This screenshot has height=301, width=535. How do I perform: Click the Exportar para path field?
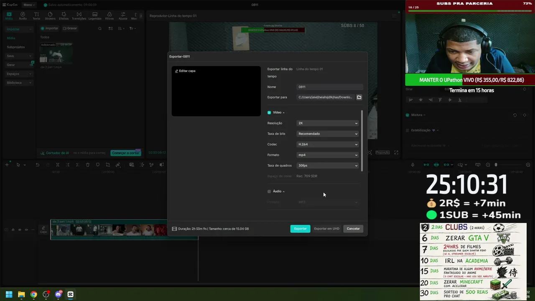pyautogui.click(x=326, y=97)
